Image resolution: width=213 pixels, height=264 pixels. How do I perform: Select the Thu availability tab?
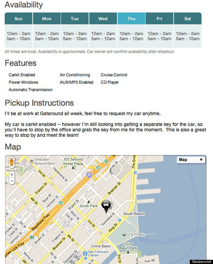pyautogui.click(x=131, y=19)
